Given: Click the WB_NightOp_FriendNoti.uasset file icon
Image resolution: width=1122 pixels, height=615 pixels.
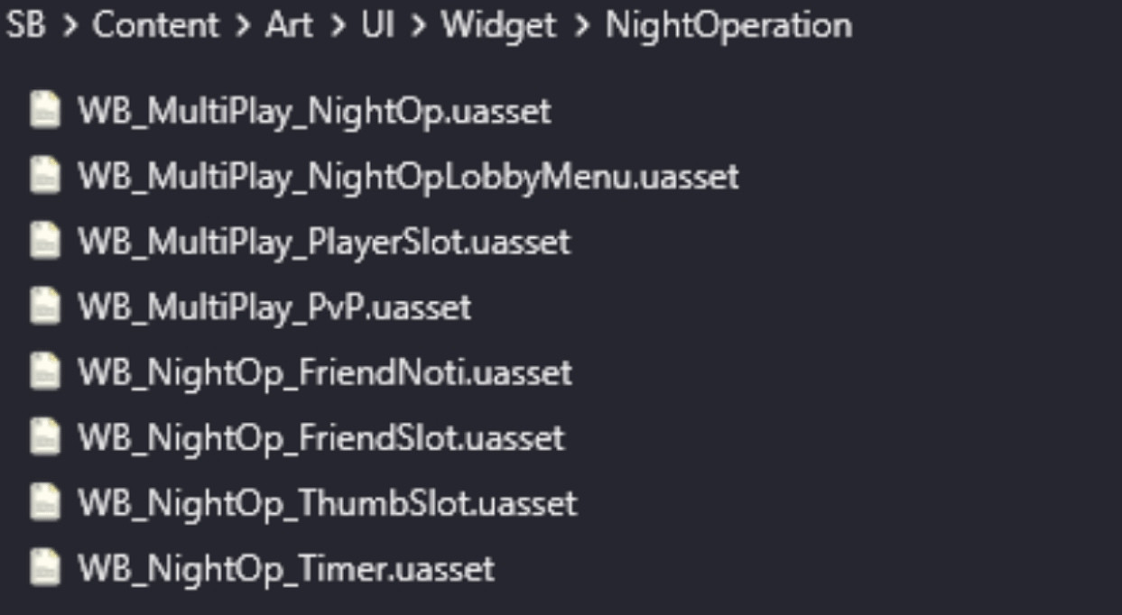Looking at the screenshot, I should [44, 372].
